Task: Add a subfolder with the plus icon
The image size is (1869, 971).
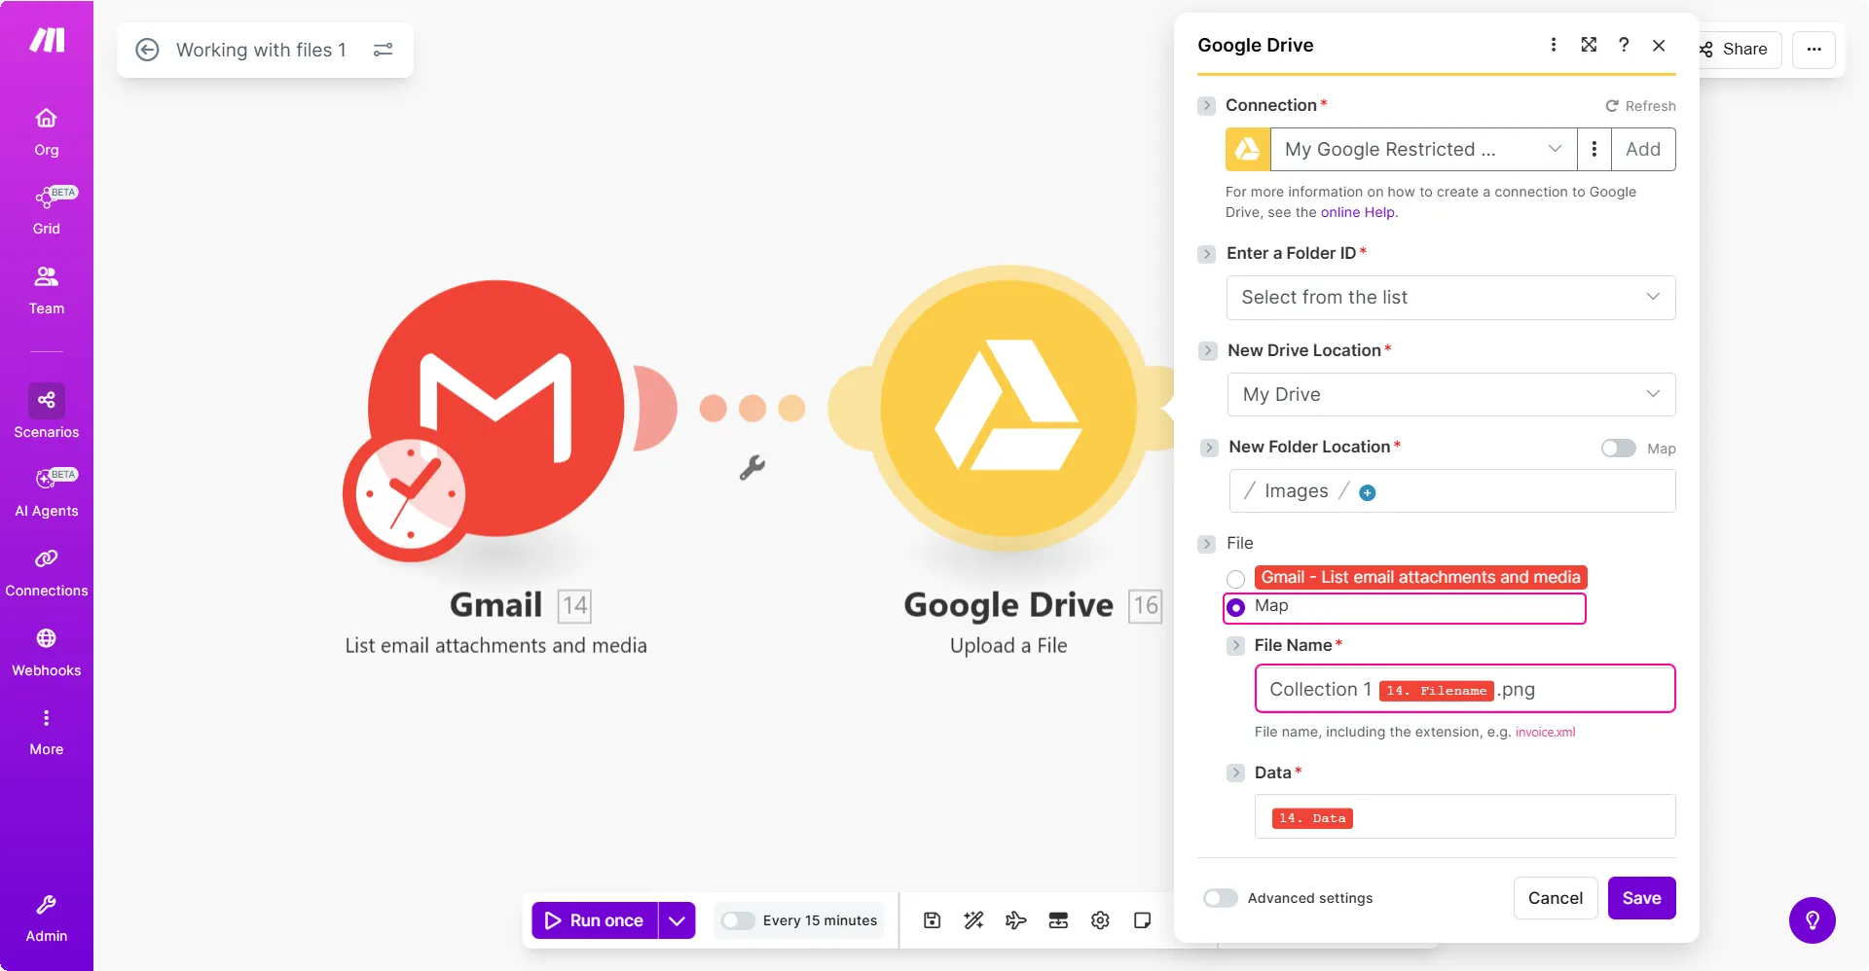Action: pos(1368,492)
